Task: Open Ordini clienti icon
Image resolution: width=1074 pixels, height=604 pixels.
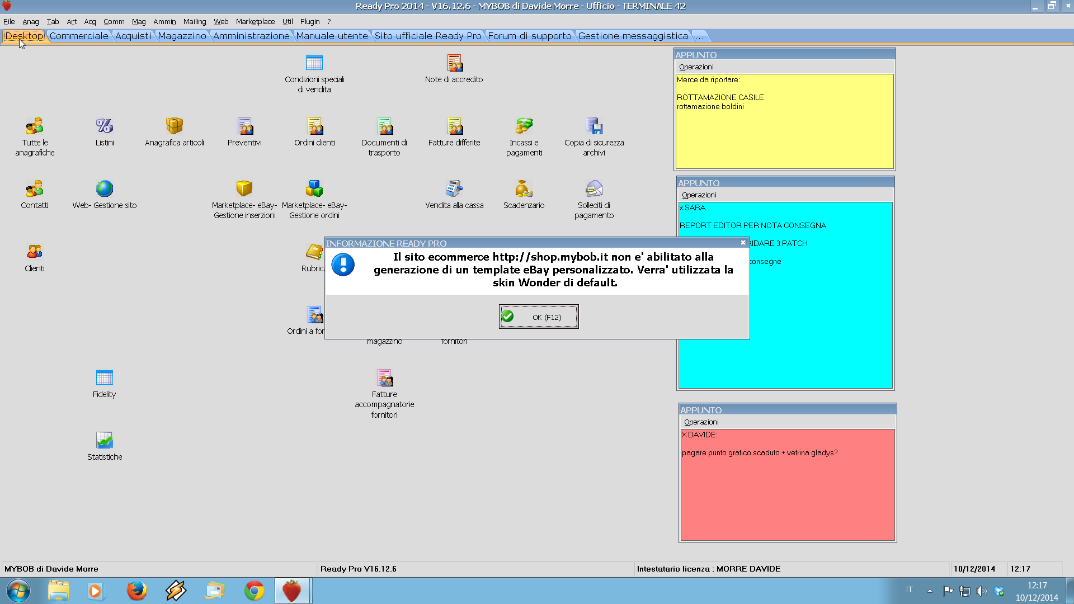Action: pos(314,126)
